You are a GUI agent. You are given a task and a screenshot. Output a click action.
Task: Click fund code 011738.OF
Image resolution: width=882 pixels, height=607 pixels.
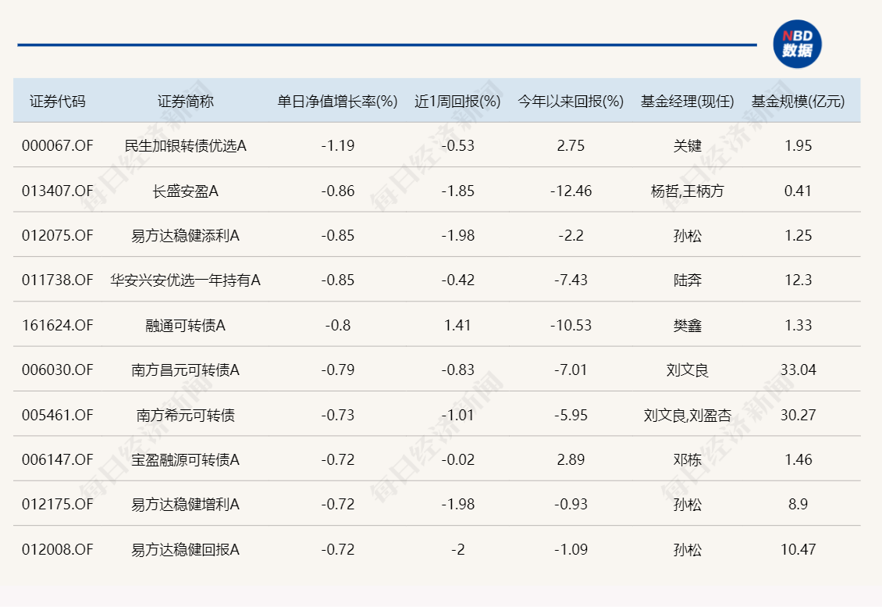tap(58, 280)
